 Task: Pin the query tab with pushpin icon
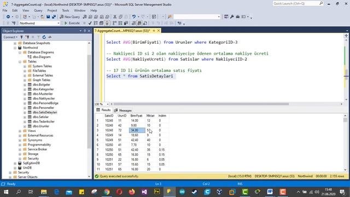tap(154, 31)
